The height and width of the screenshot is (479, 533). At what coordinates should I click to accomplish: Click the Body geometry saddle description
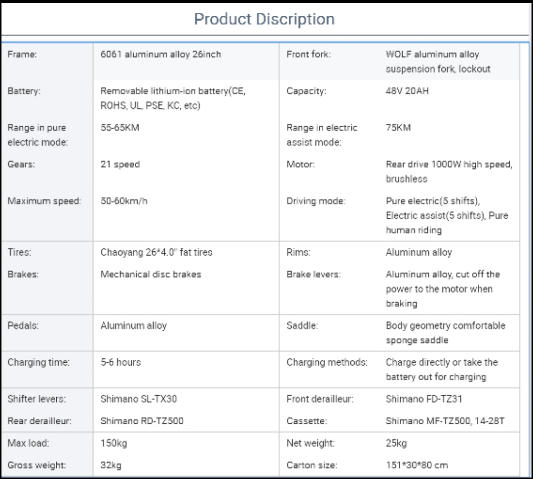click(445, 333)
